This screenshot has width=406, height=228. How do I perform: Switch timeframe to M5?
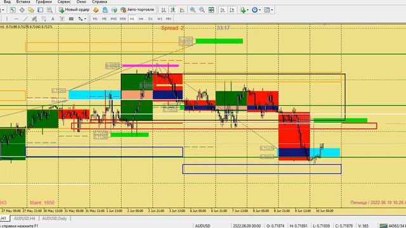coord(104,18)
